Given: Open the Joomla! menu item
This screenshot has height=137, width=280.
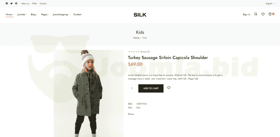Looking at the screenshot, I should point(22,14).
